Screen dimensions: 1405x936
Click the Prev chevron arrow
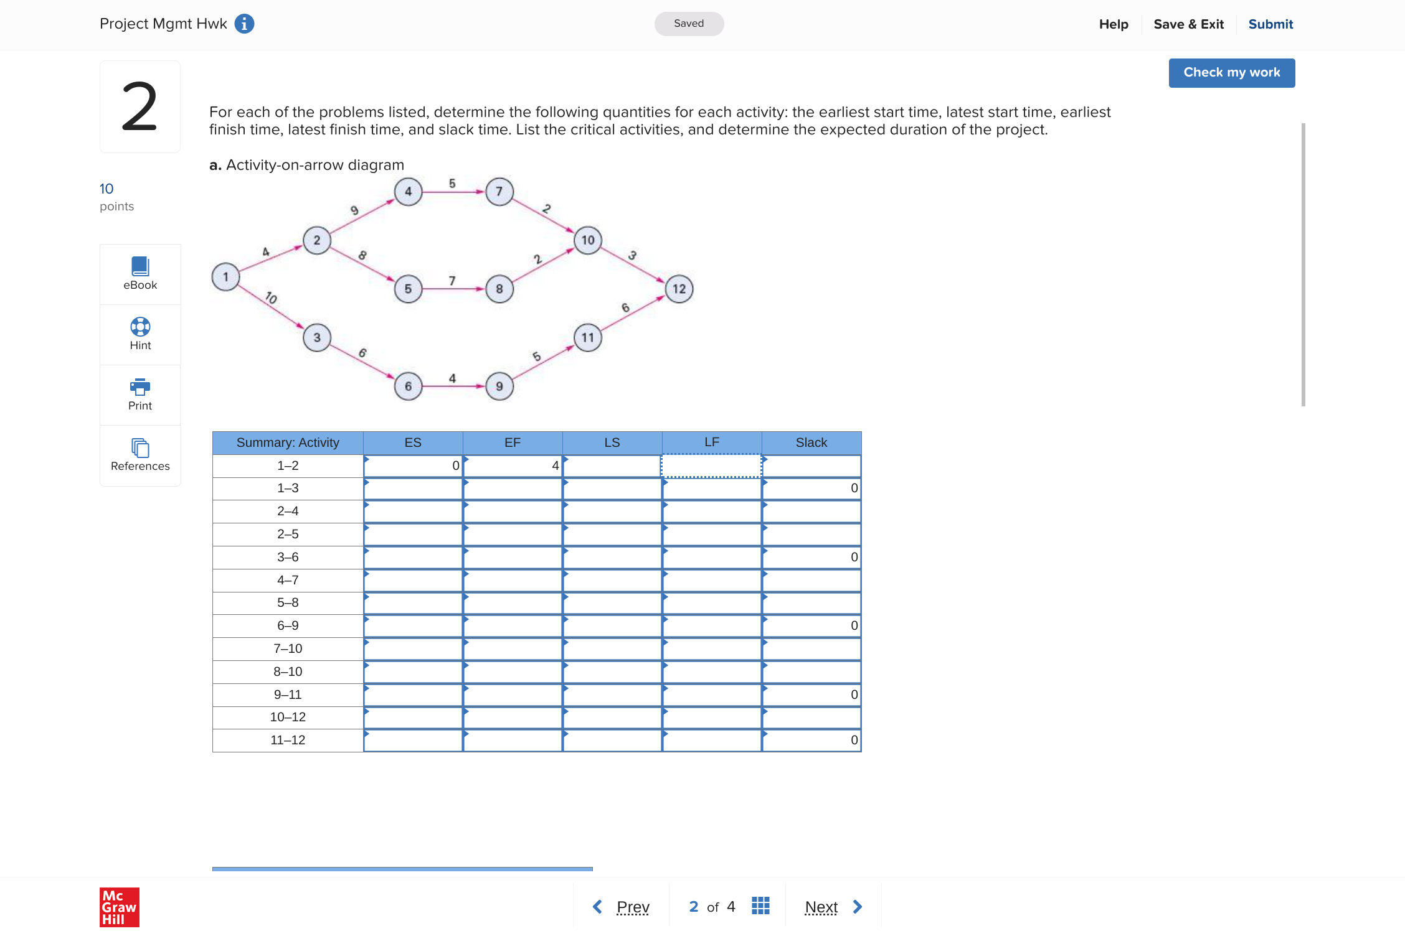point(597,907)
